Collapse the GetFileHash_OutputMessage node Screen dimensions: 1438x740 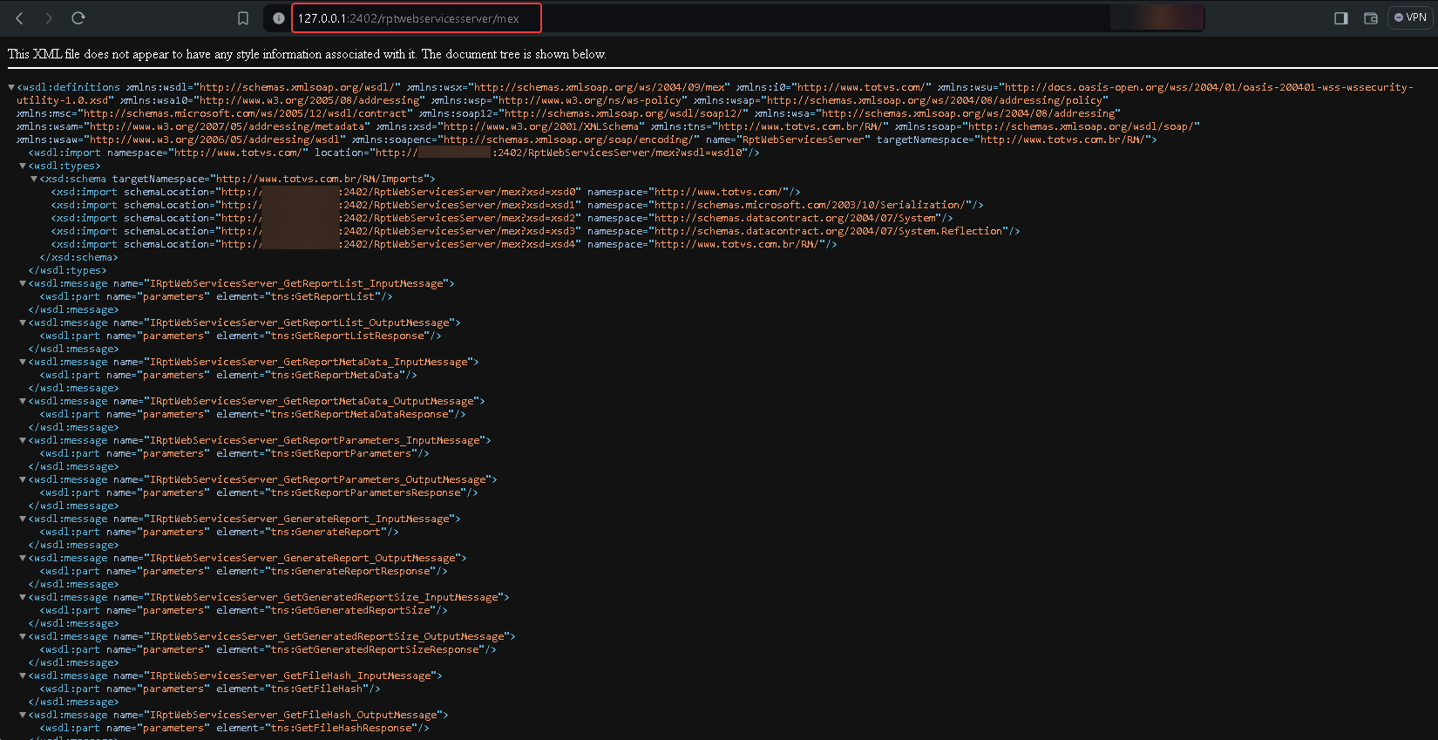(x=23, y=715)
